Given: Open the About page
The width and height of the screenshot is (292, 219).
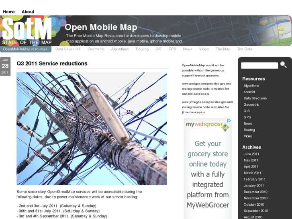Looking at the screenshot, I should point(28,12).
